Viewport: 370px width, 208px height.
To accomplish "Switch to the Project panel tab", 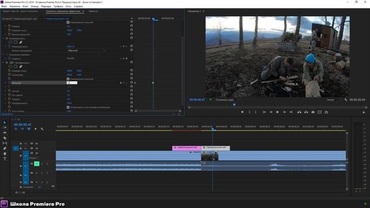I will pos(20,11).
